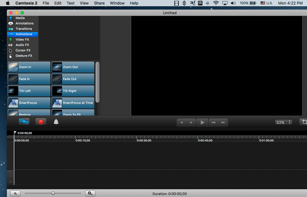Select SmartFocus at Time animation
The image size is (307, 197).
(73, 103)
